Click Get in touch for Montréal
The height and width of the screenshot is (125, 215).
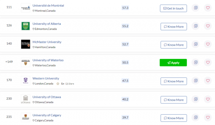coord(173,8)
